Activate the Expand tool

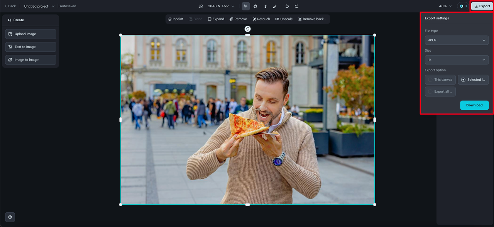216,19
